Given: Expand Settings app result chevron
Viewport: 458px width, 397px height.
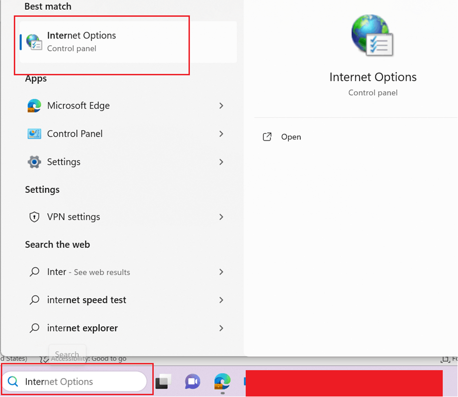Looking at the screenshot, I should 221,162.
